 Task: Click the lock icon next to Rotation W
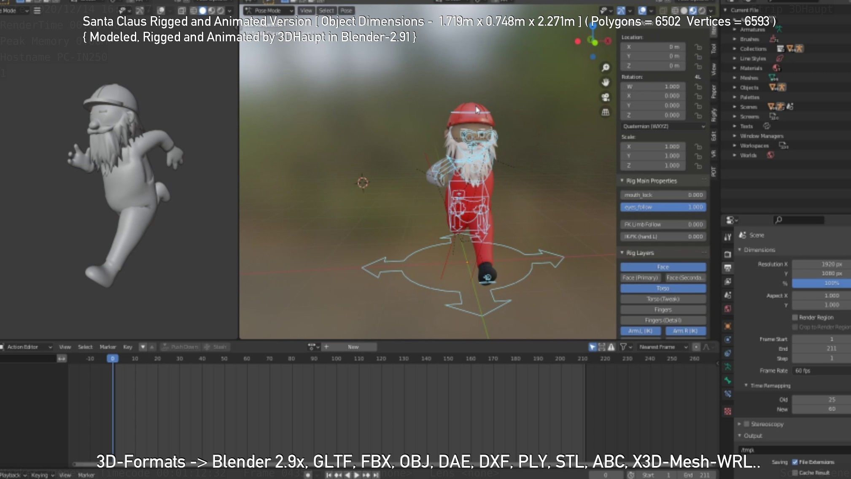pyautogui.click(x=698, y=86)
